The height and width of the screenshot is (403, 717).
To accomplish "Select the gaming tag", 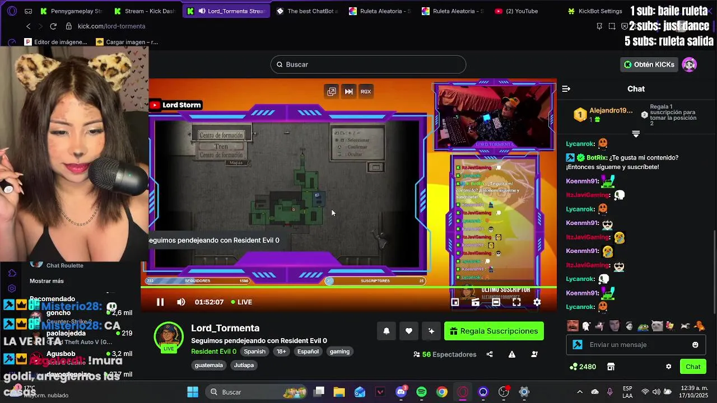I will (x=339, y=352).
